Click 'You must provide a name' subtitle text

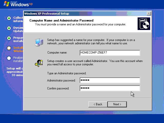80,24
